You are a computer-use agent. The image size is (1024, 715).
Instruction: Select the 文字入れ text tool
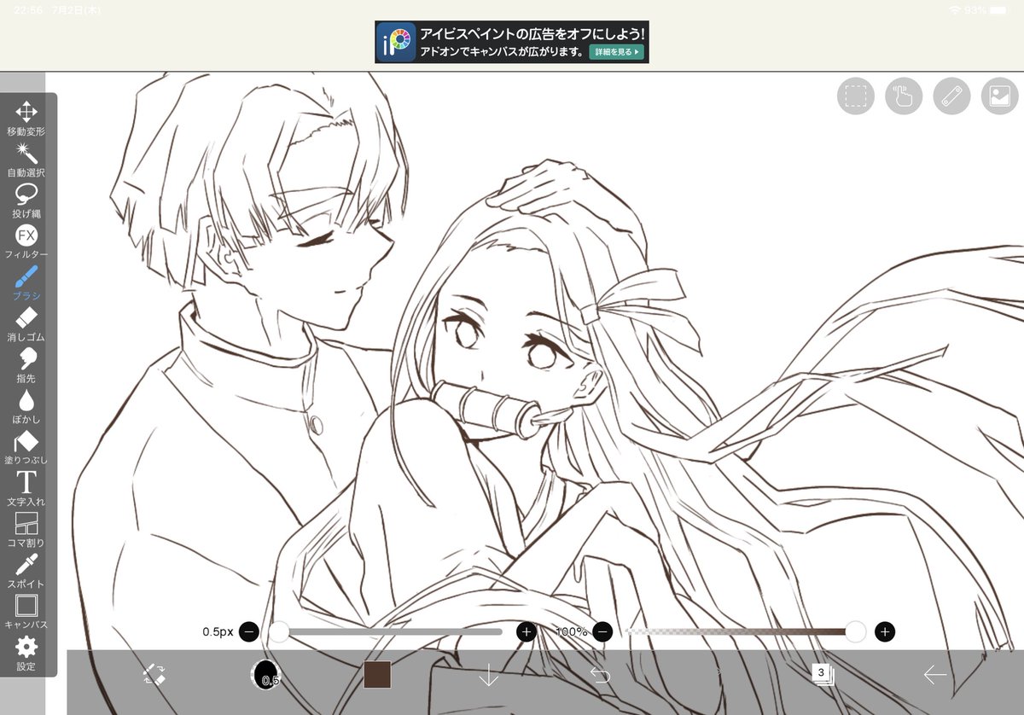pyautogui.click(x=26, y=488)
